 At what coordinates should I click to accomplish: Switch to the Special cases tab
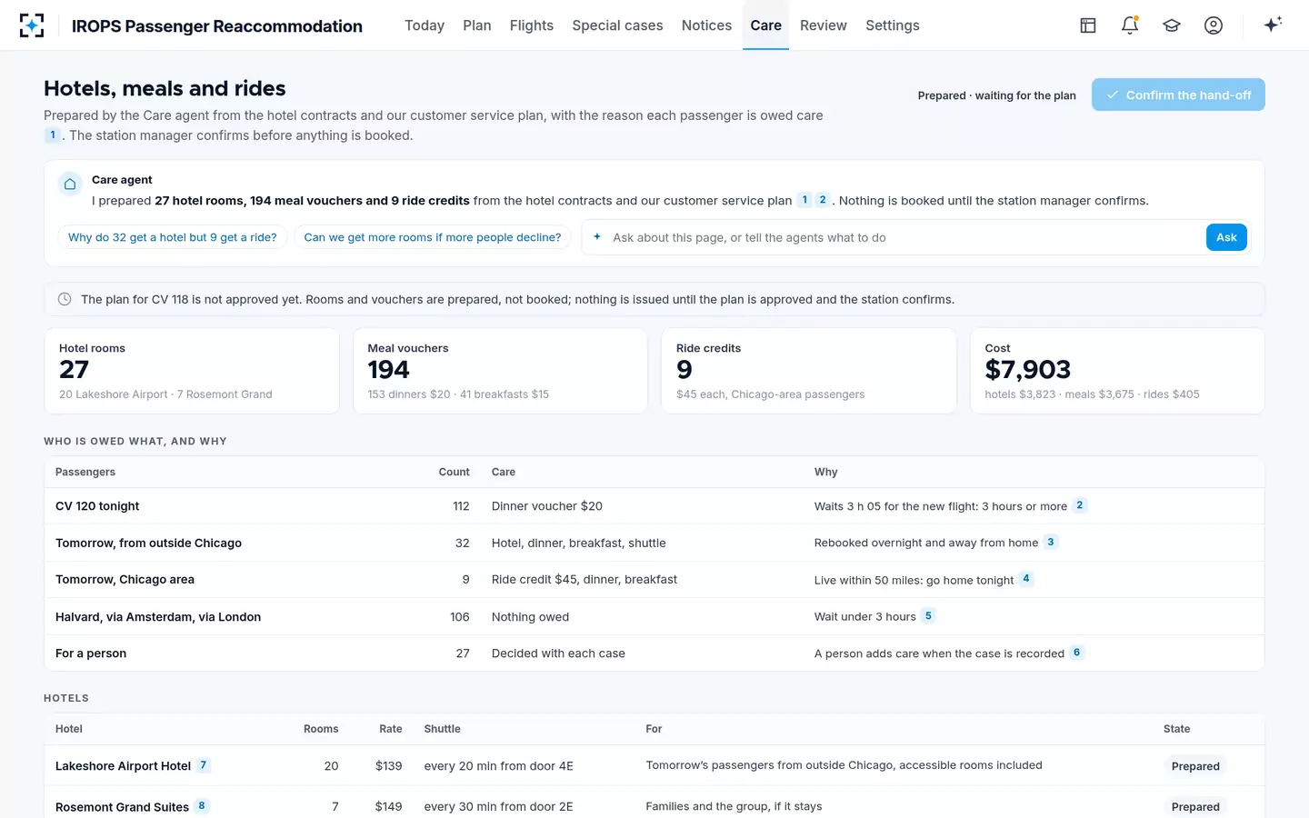[x=617, y=25]
